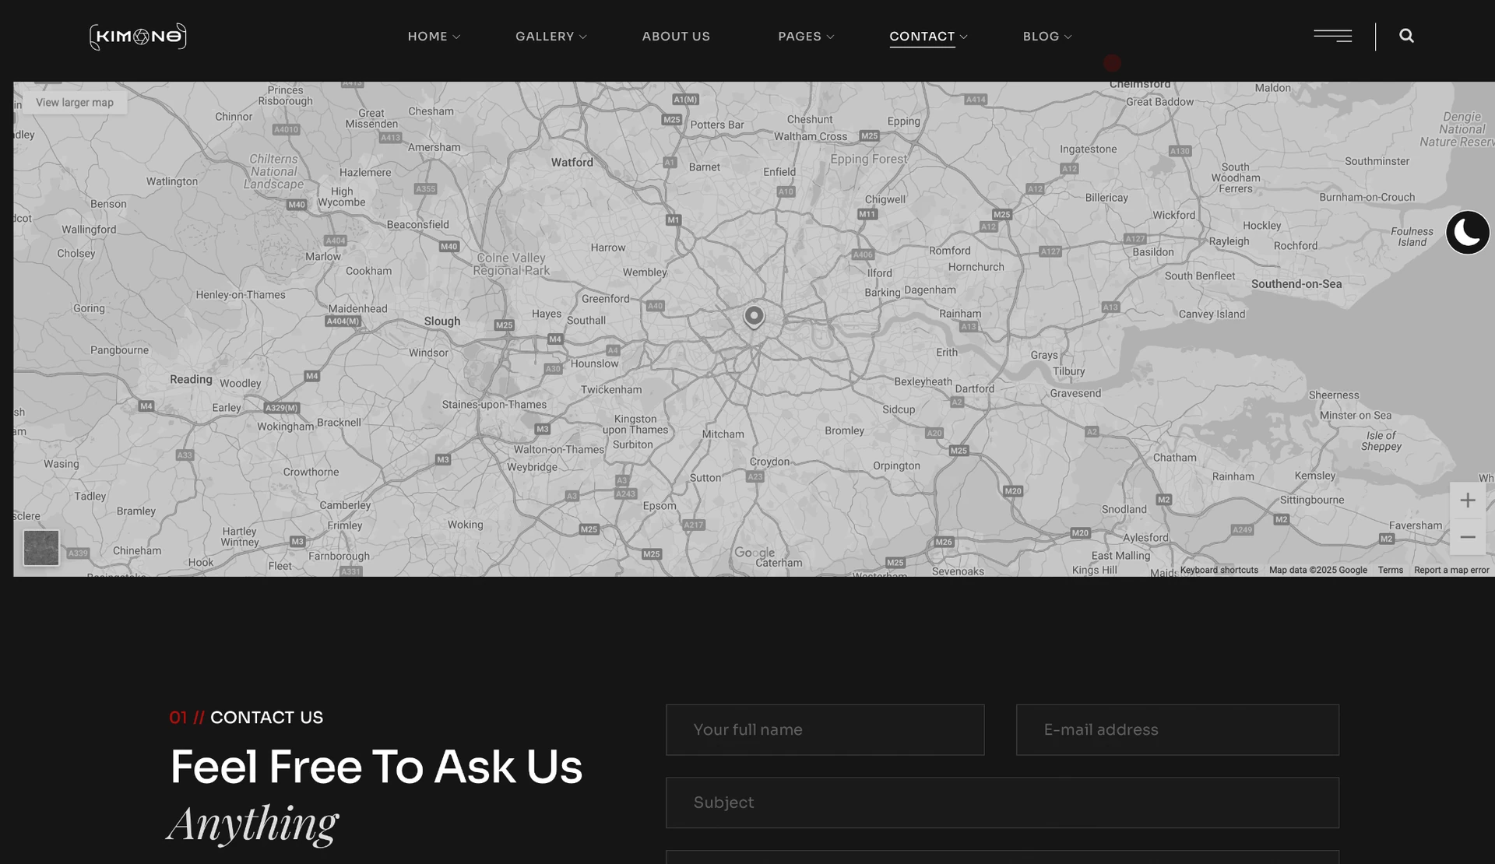The height and width of the screenshot is (864, 1495).
Task: Expand the Pages dropdown arrow
Action: click(x=830, y=37)
